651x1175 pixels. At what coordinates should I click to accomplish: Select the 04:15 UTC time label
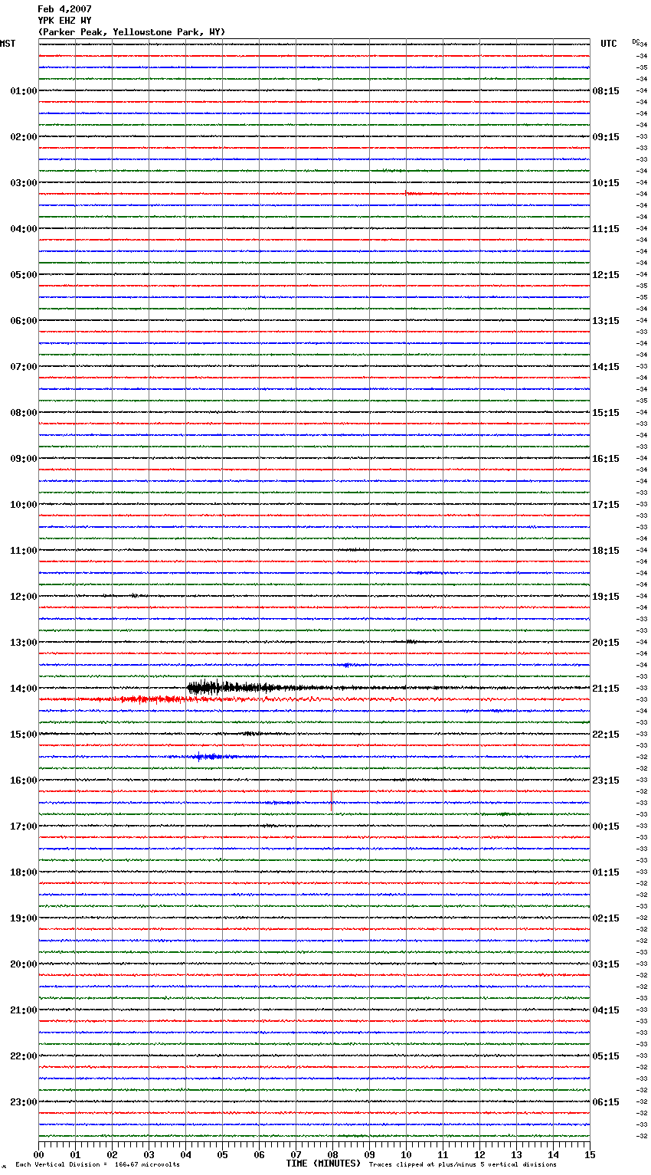click(x=606, y=1010)
